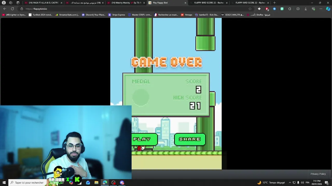
Task: Open the Windows Start menu
Action: tap(4, 183)
